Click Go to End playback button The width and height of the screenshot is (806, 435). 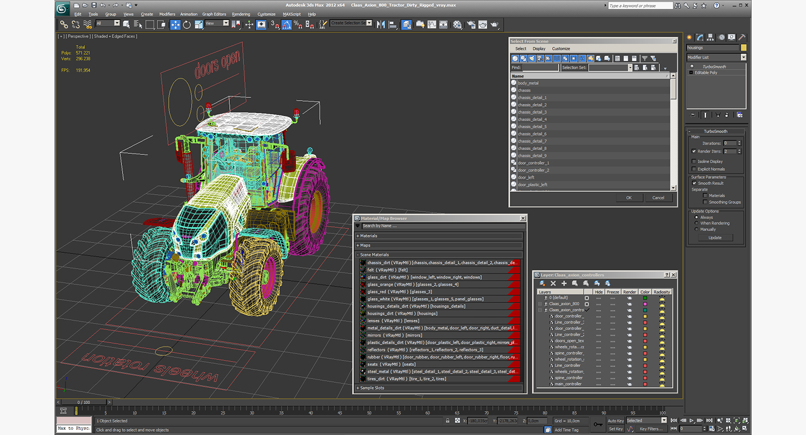tap(709, 420)
